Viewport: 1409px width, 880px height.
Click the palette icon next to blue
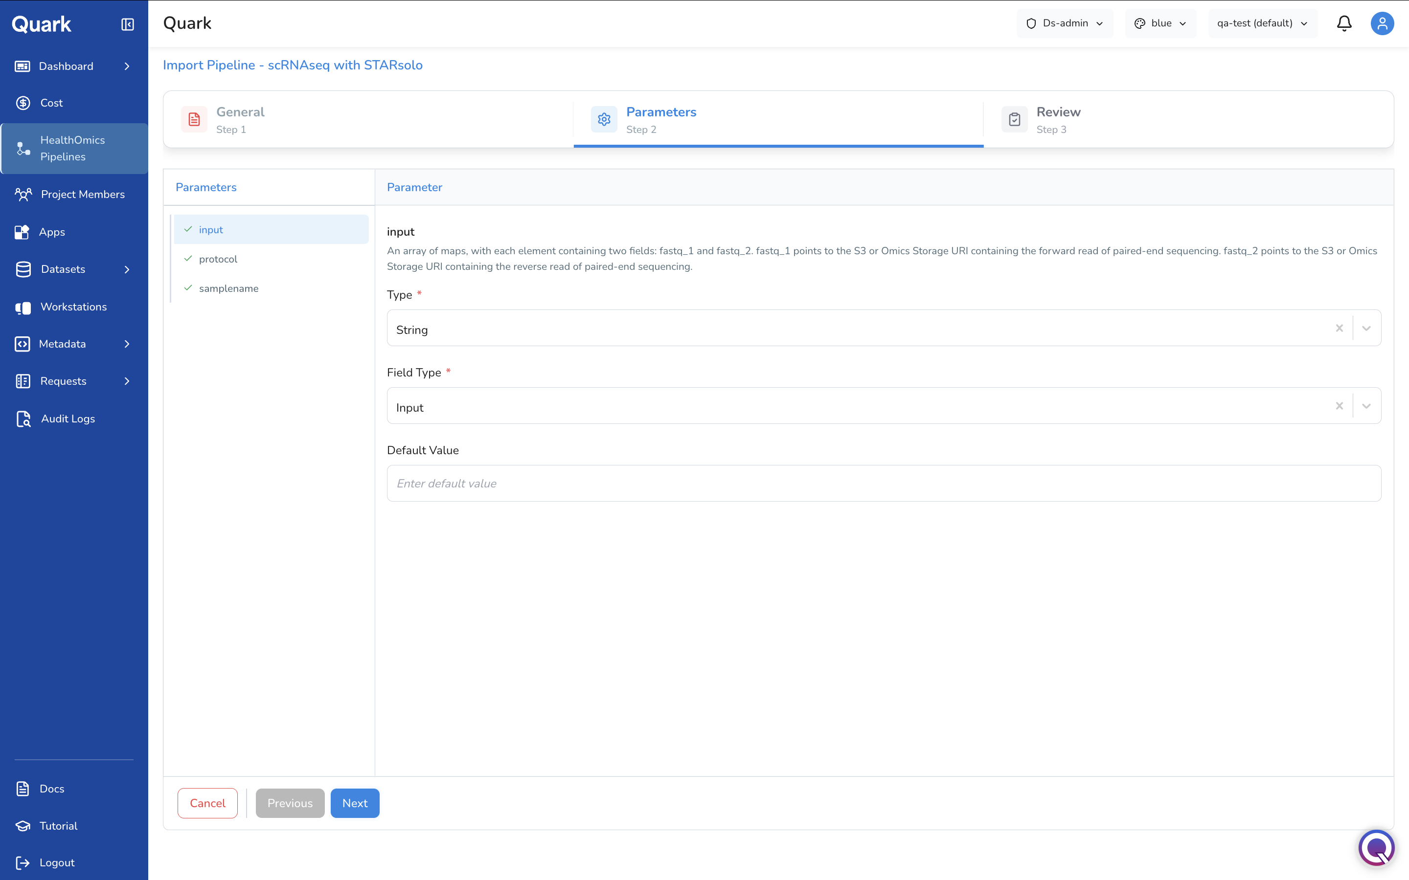1139,23
